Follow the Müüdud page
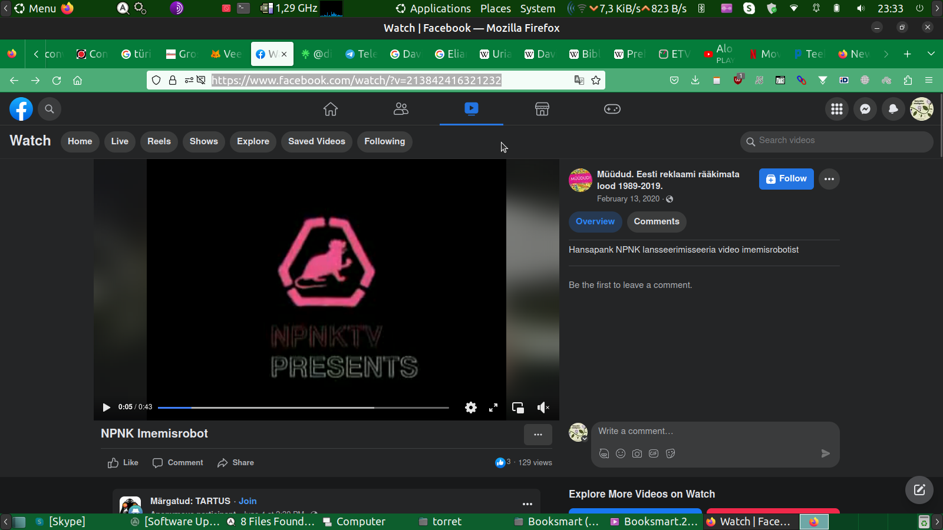This screenshot has height=530, width=943. tap(786, 179)
